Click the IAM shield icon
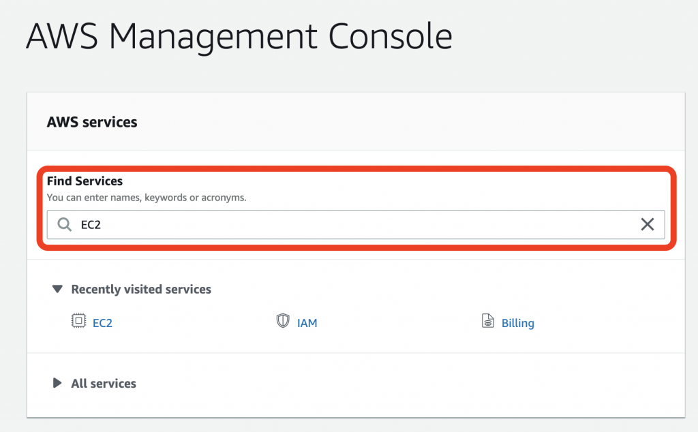The image size is (698, 432). 283,322
